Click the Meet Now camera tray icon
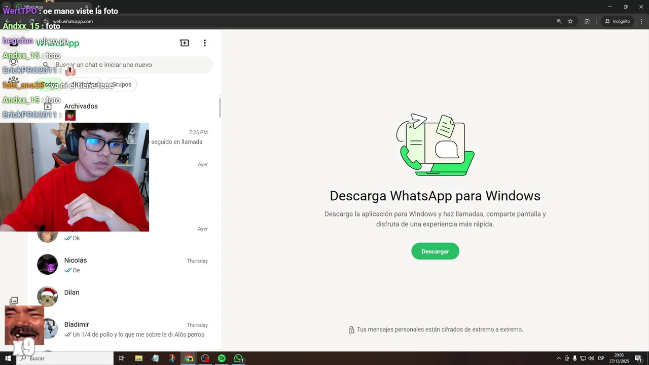Screen dimensions: 649x365 click(x=567, y=358)
